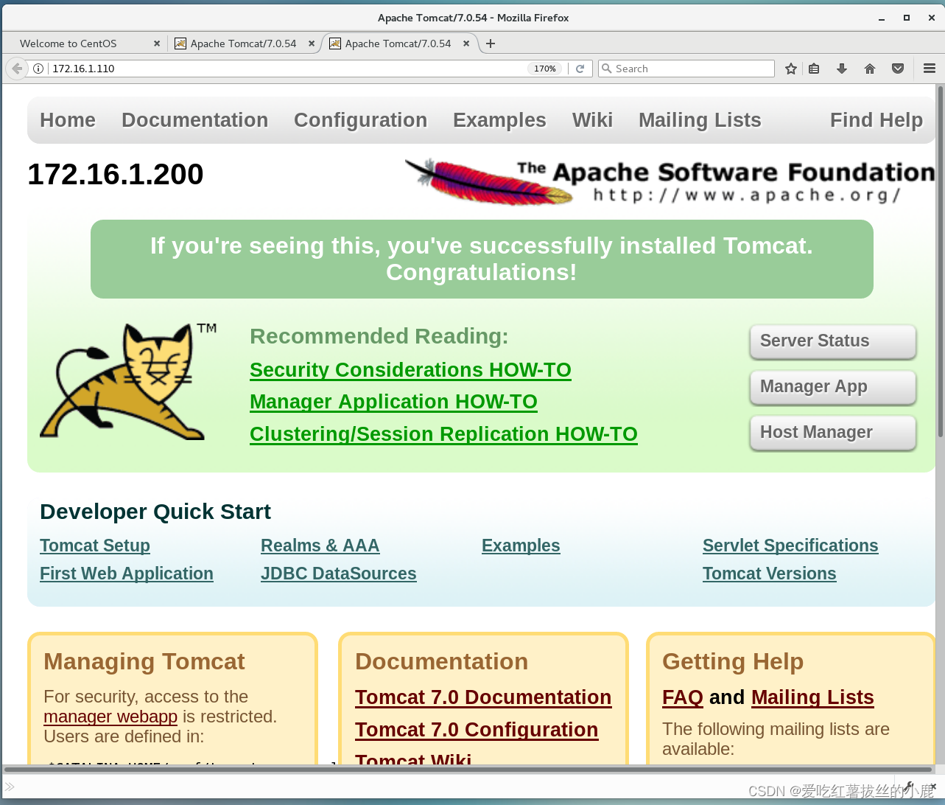Open the FAQ link under Getting Help
The width and height of the screenshot is (945, 805).
683,697
